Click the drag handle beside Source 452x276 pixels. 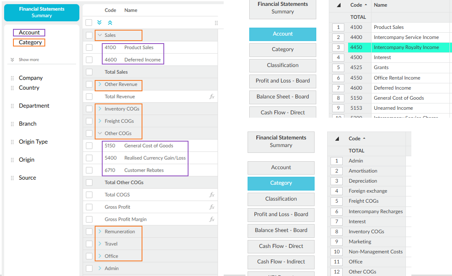[x=12, y=178]
